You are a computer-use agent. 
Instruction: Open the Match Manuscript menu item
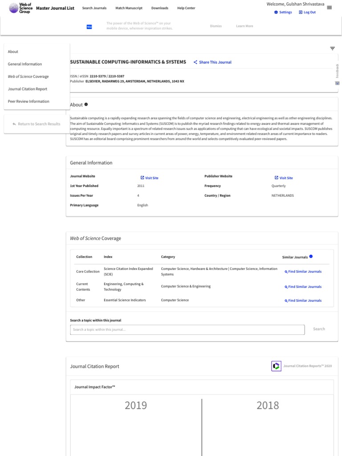point(129,8)
